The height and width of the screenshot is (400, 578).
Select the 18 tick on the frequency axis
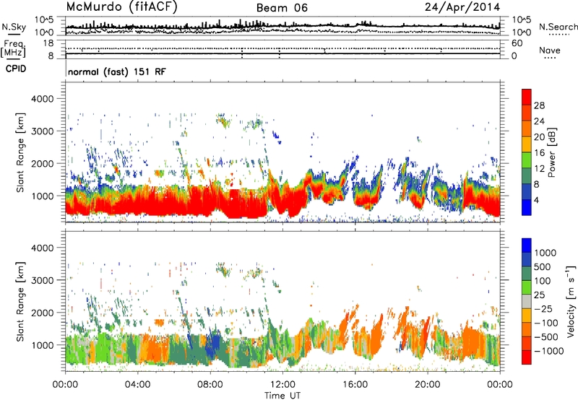coord(48,43)
